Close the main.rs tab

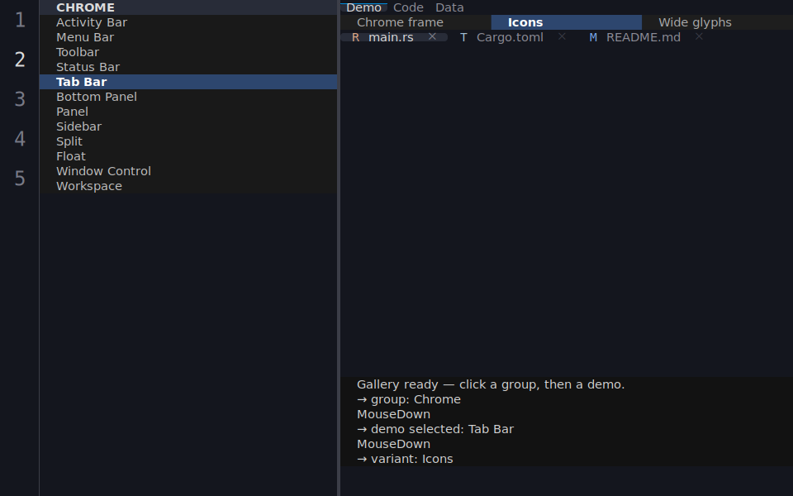(432, 36)
